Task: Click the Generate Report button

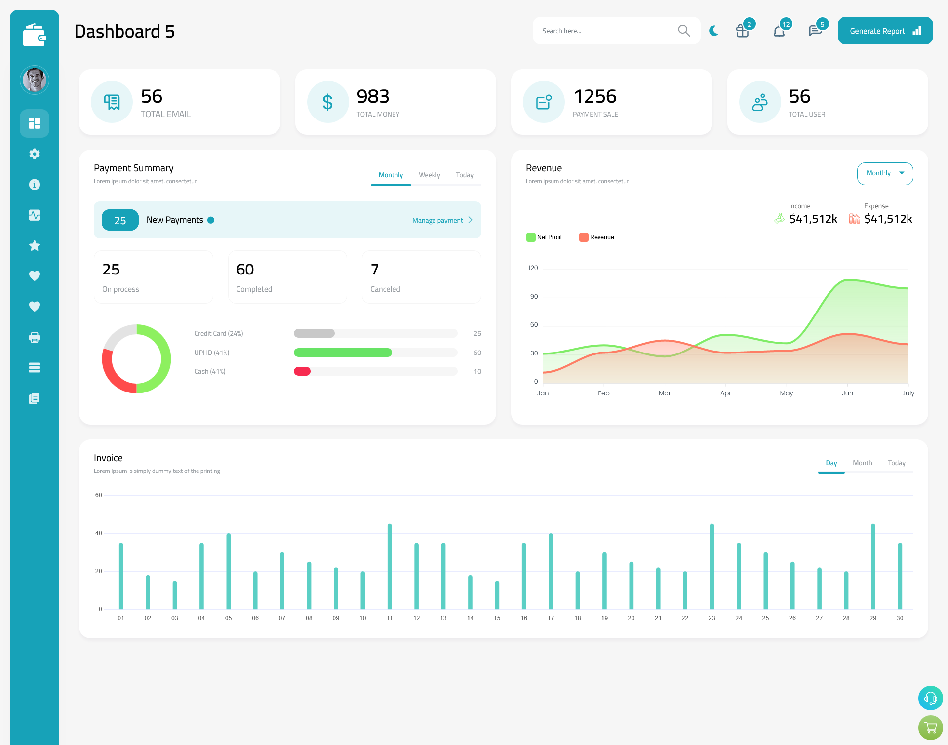Action: (x=886, y=30)
